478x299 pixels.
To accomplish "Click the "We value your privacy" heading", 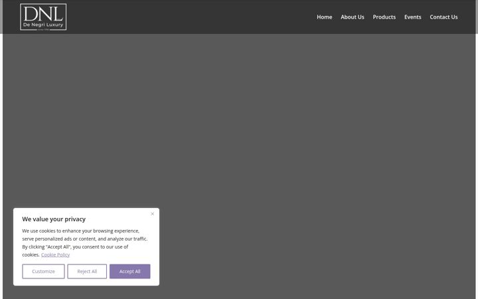I will [x=54, y=219].
